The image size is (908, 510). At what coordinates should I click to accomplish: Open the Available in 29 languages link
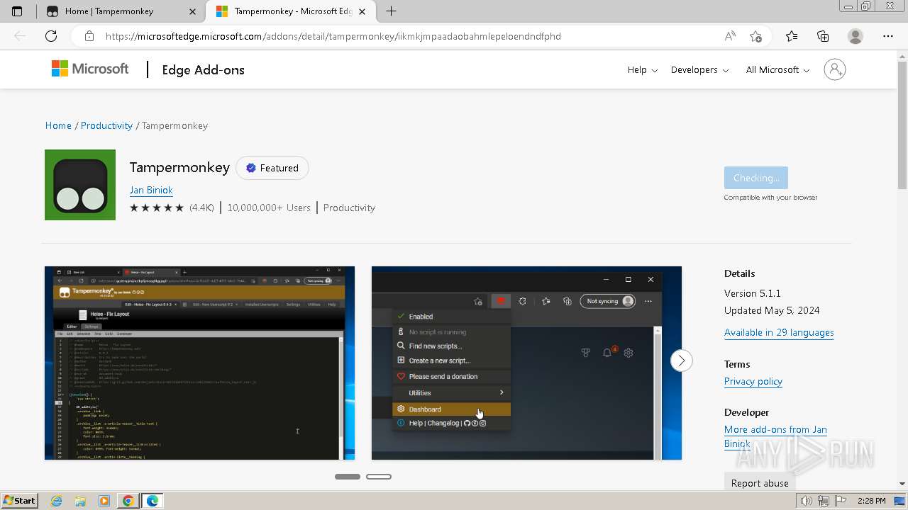pyautogui.click(x=779, y=332)
